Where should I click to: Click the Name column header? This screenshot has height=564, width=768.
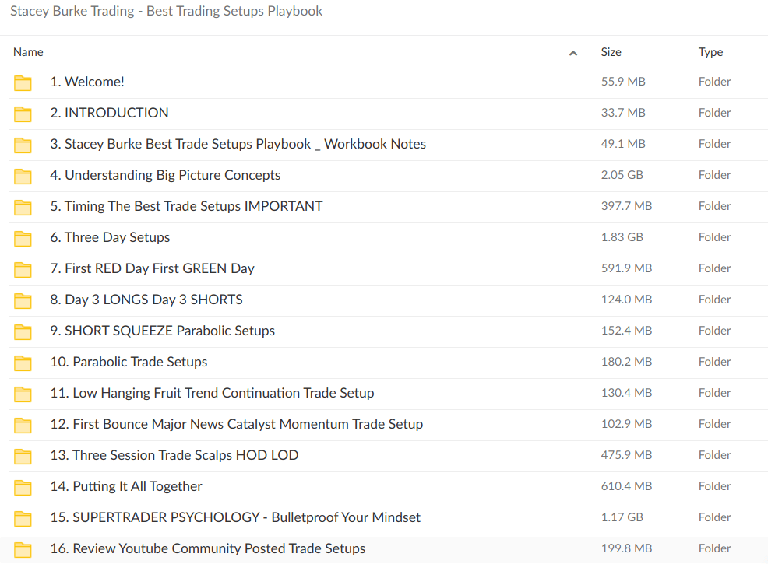click(28, 52)
